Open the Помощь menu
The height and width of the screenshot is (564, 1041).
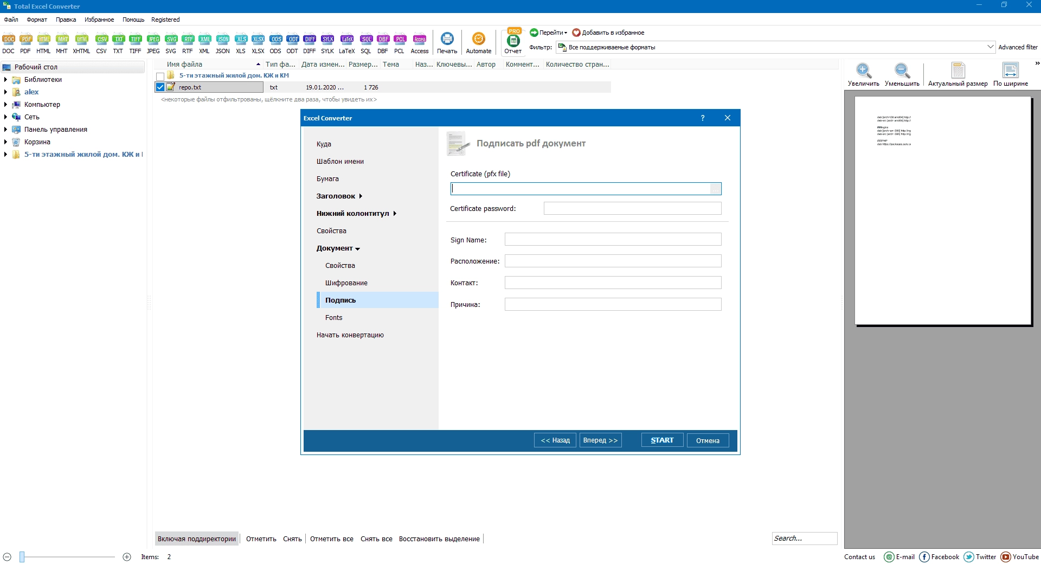pyautogui.click(x=133, y=20)
